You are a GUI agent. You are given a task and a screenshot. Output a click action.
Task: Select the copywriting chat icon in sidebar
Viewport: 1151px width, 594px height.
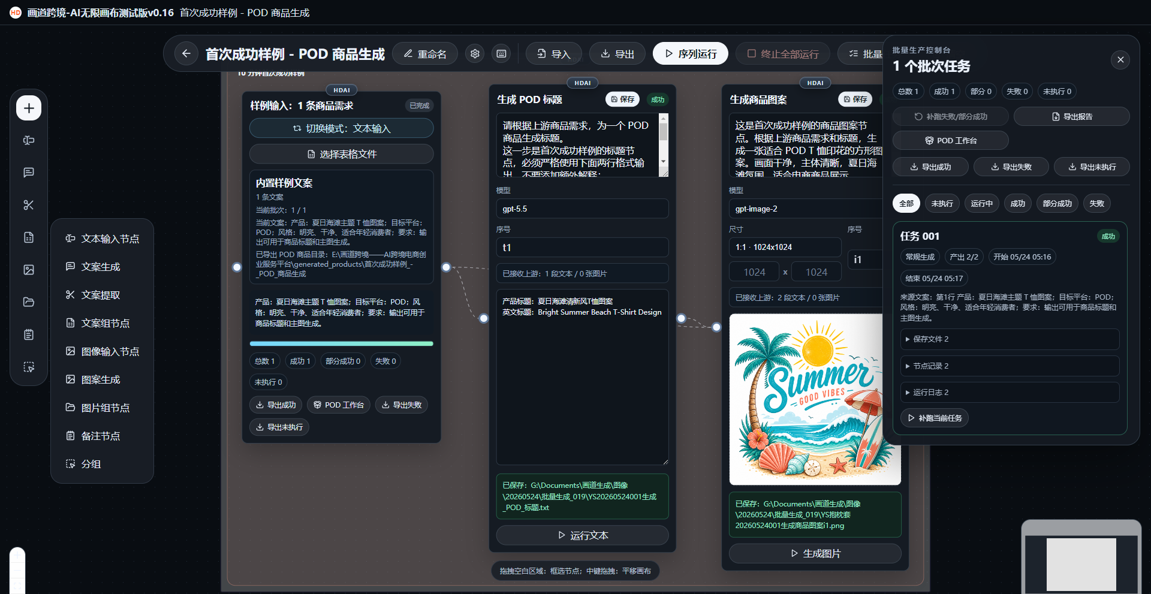29,173
